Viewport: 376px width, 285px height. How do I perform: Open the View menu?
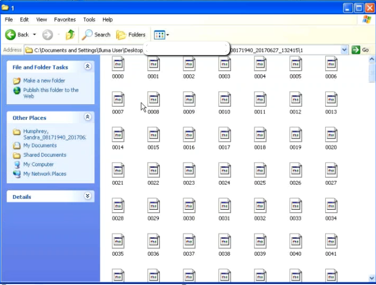click(41, 20)
